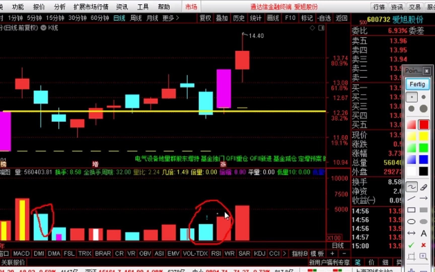
Task: Switch to 月线 chart period
Action: pos(152,18)
